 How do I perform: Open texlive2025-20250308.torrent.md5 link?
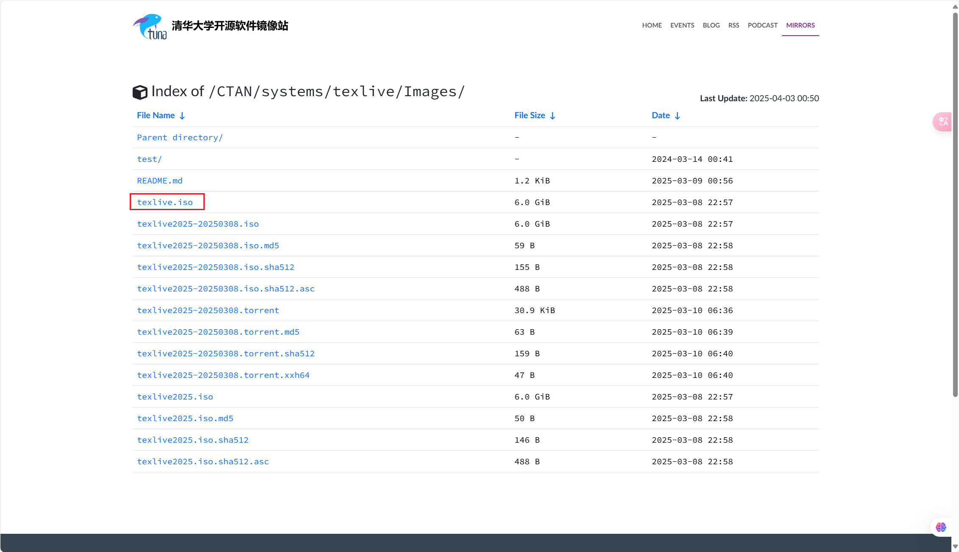point(218,332)
